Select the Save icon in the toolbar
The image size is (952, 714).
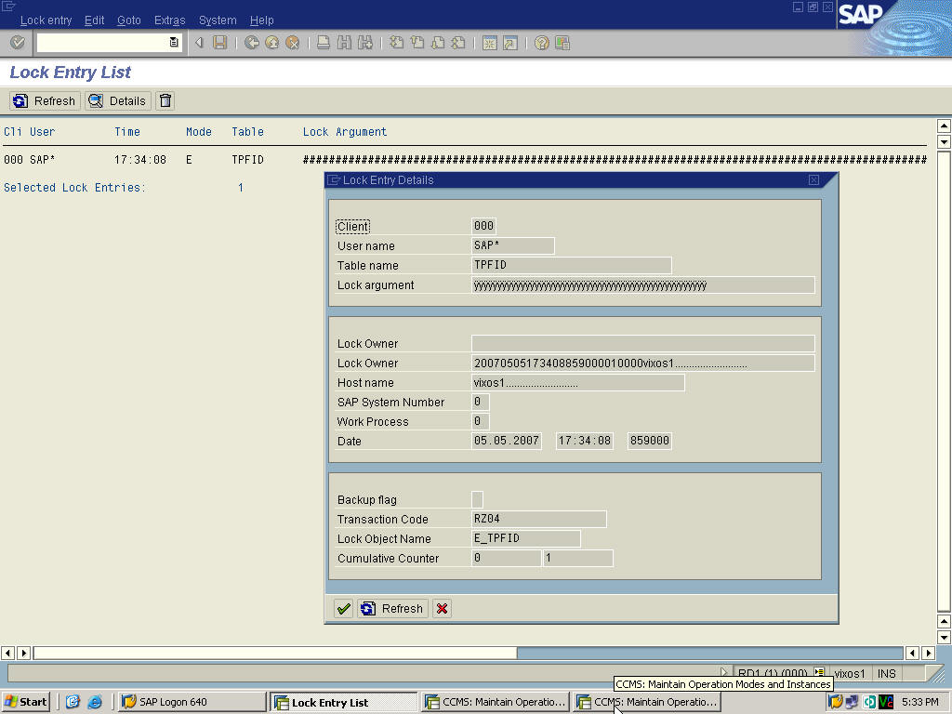221,42
